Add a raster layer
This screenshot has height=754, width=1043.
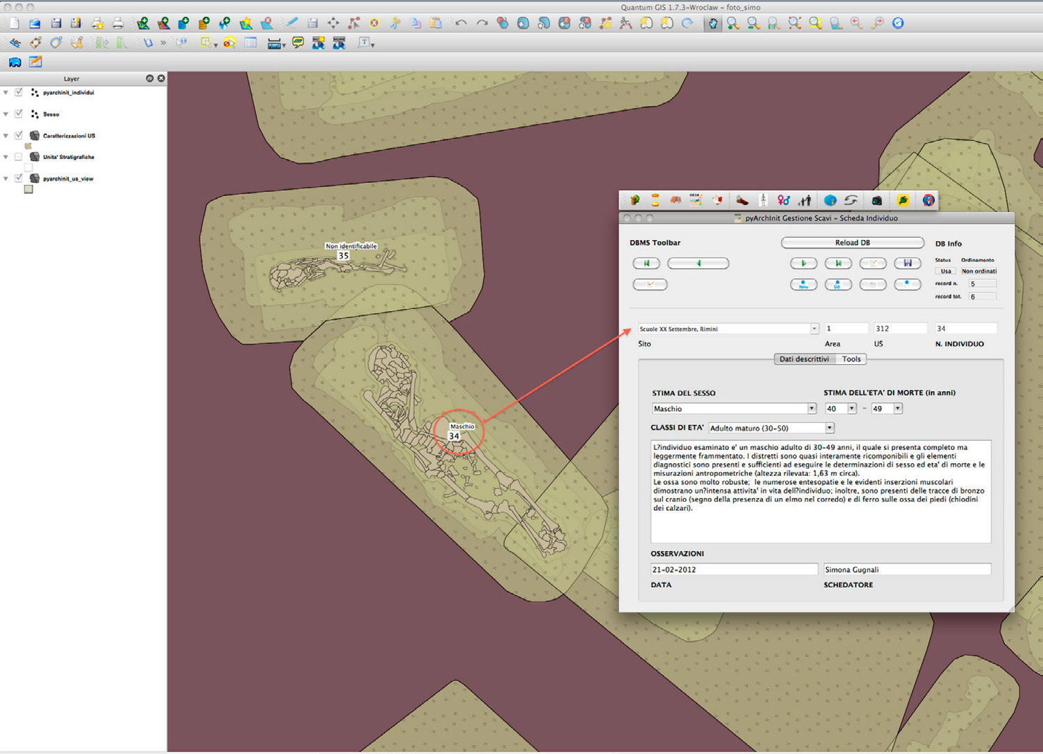163,23
